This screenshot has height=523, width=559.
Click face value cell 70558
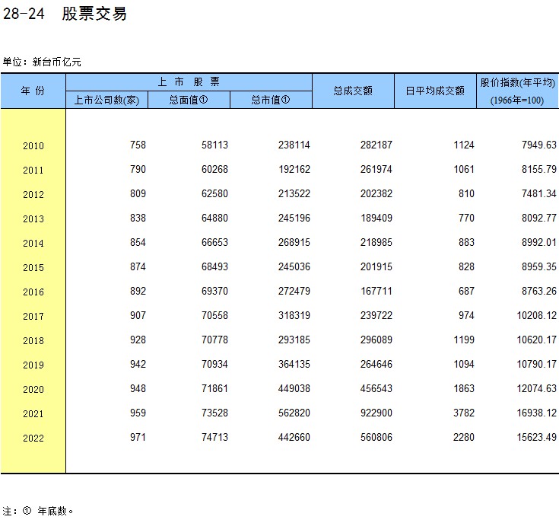[x=214, y=315]
